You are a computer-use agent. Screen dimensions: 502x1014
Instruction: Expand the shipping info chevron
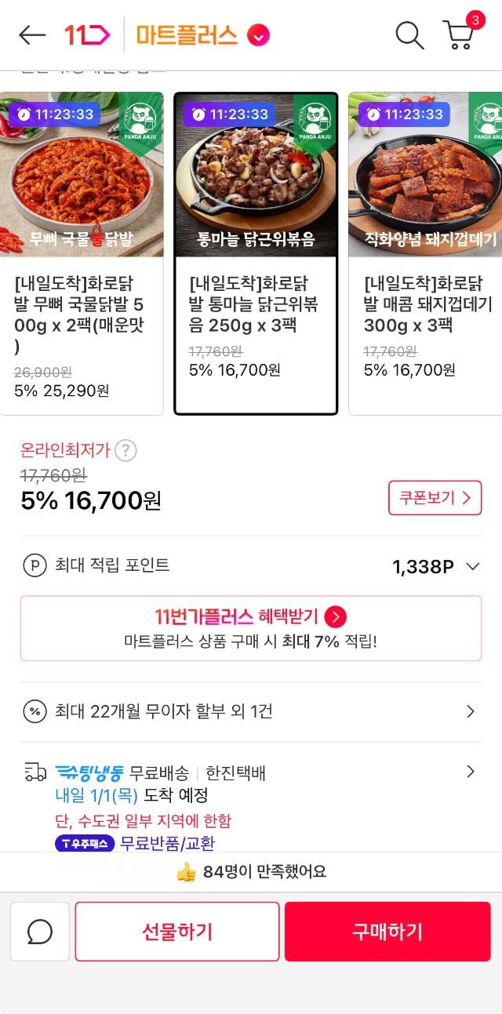[471, 772]
